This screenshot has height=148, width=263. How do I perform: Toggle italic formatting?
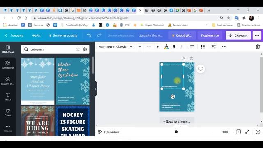(x=181, y=47)
